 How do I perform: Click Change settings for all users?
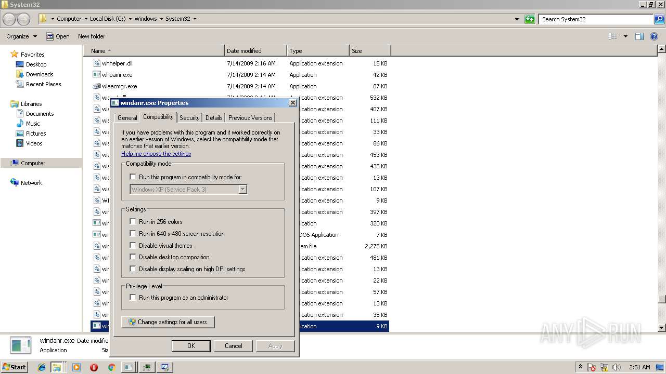tap(168, 322)
